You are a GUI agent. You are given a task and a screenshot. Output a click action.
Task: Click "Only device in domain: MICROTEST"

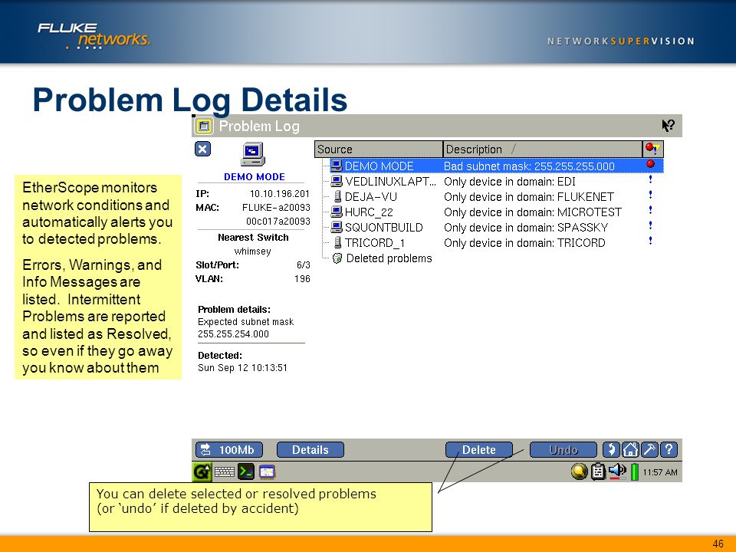pyautogui.click(x=533, y=212)
